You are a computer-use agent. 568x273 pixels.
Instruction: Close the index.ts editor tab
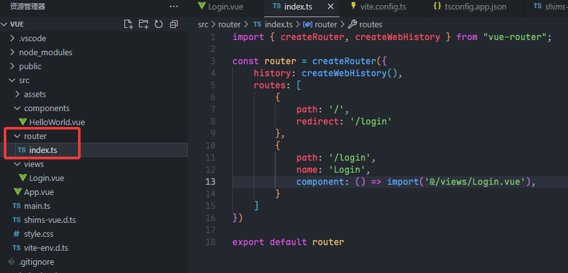click(331, 6)
